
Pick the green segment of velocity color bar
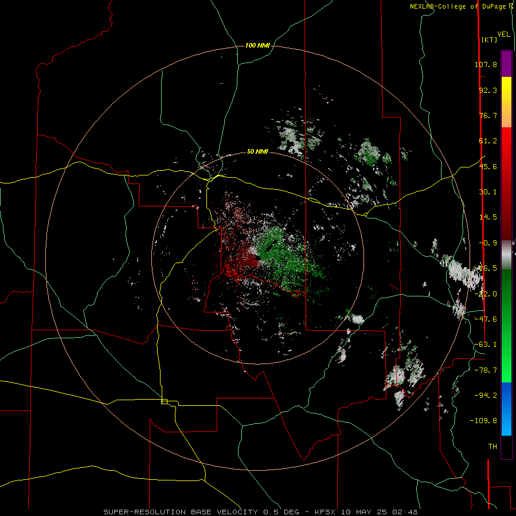[506, 326]
